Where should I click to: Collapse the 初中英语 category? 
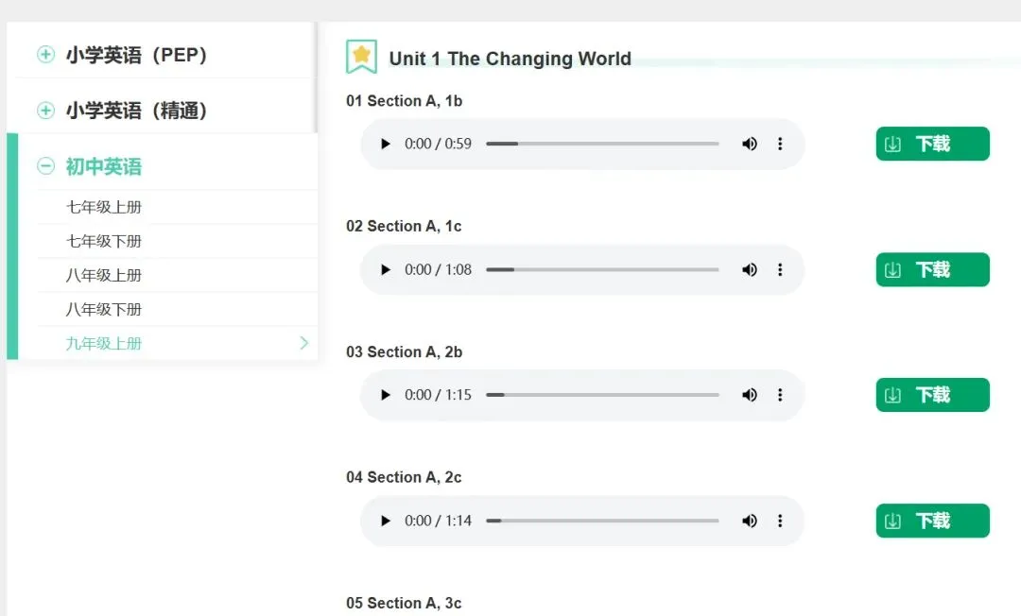pyautogui.click(x=45, y=166)
